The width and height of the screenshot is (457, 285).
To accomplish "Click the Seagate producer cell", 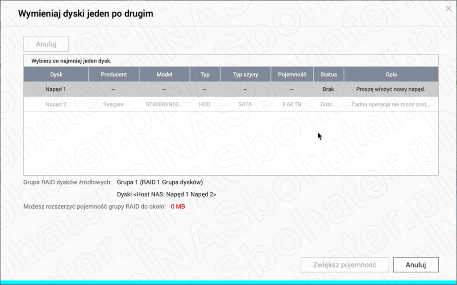I will click(114, 104).
